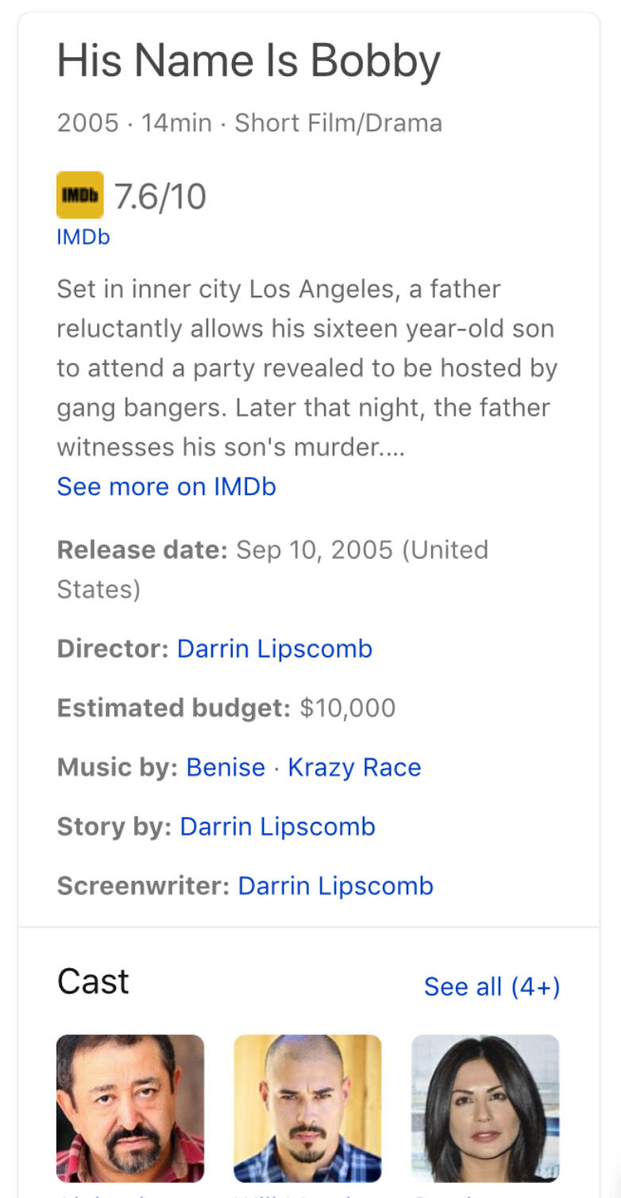Open the third cast photo, woman with dark hair
Viewport: 621px width, 1198px height.
tap(484, 1107)
